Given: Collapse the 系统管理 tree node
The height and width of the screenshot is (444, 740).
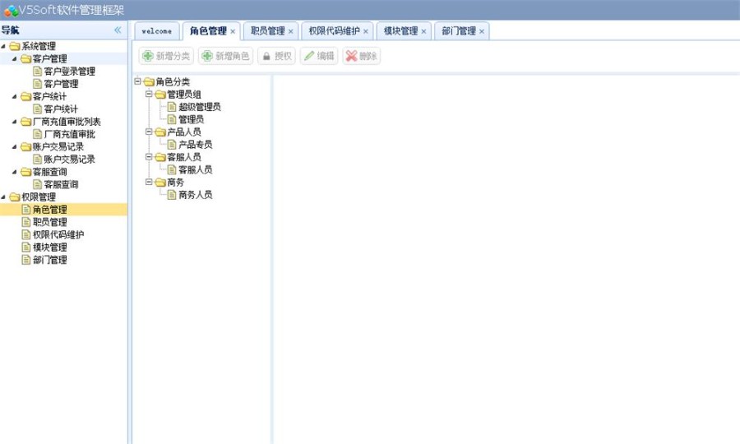Looking at the screenshot, I should 4,46.
